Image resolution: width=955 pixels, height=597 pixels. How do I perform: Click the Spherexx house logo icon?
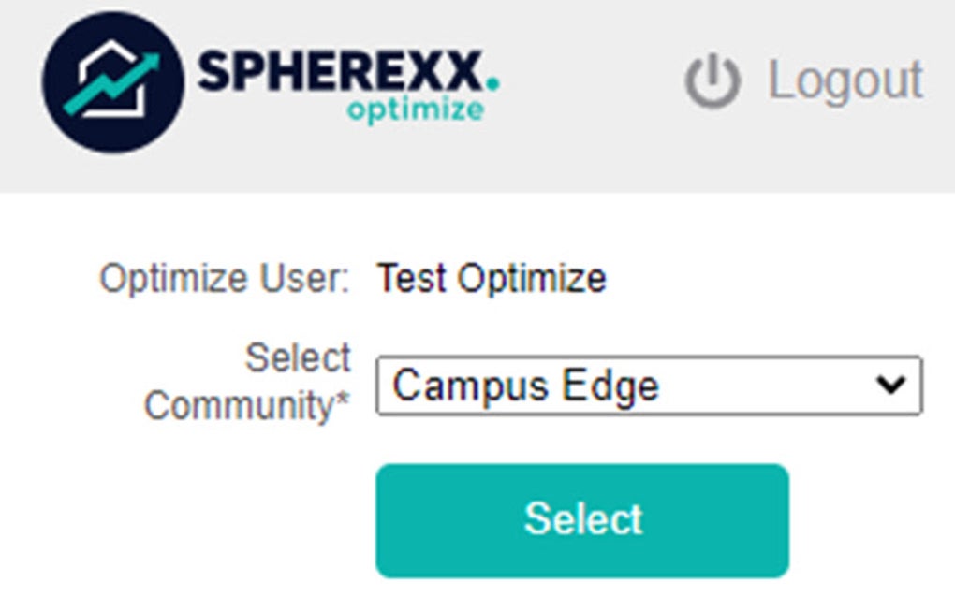point(112,84)
